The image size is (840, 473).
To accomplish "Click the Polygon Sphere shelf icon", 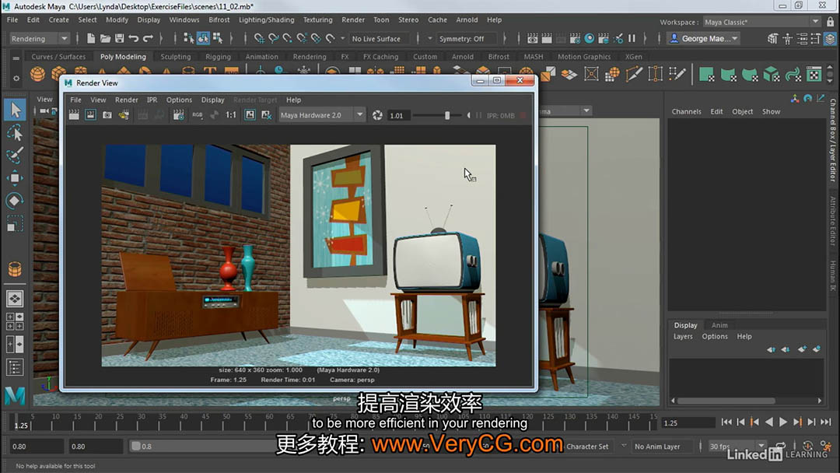I will tap(37, 73).
